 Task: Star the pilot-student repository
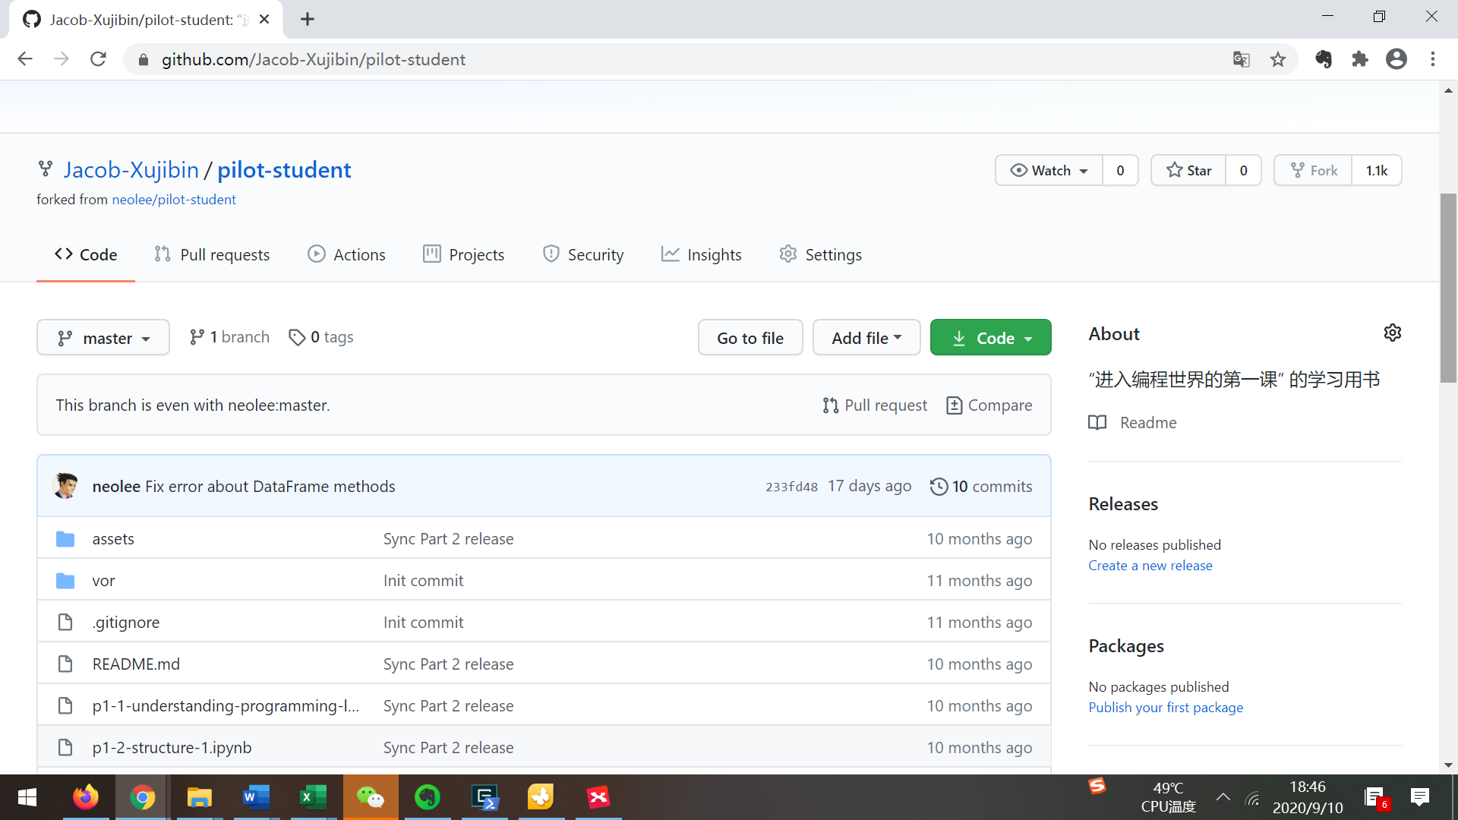point(1188,170)
